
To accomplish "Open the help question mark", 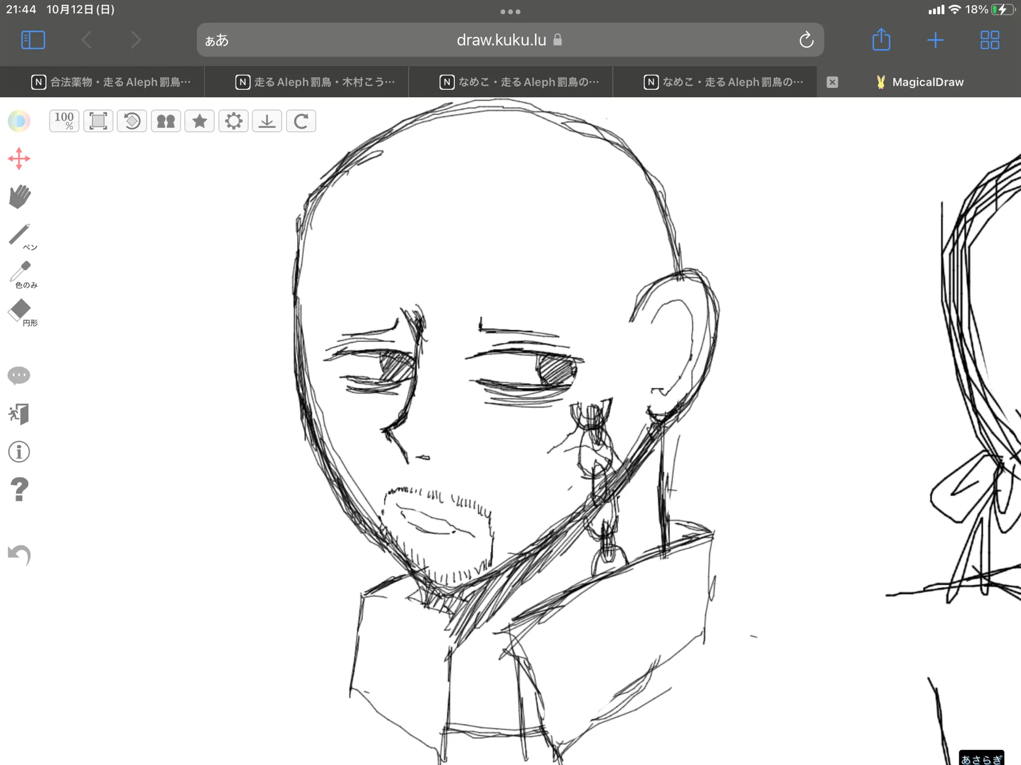I will pos(19,490).
